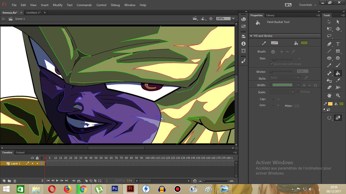Select the Free Transform tool

pyautogui.click(x=329, y=29)
